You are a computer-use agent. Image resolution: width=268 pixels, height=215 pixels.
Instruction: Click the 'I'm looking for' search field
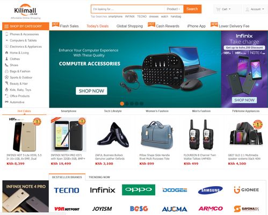(128, 9)
